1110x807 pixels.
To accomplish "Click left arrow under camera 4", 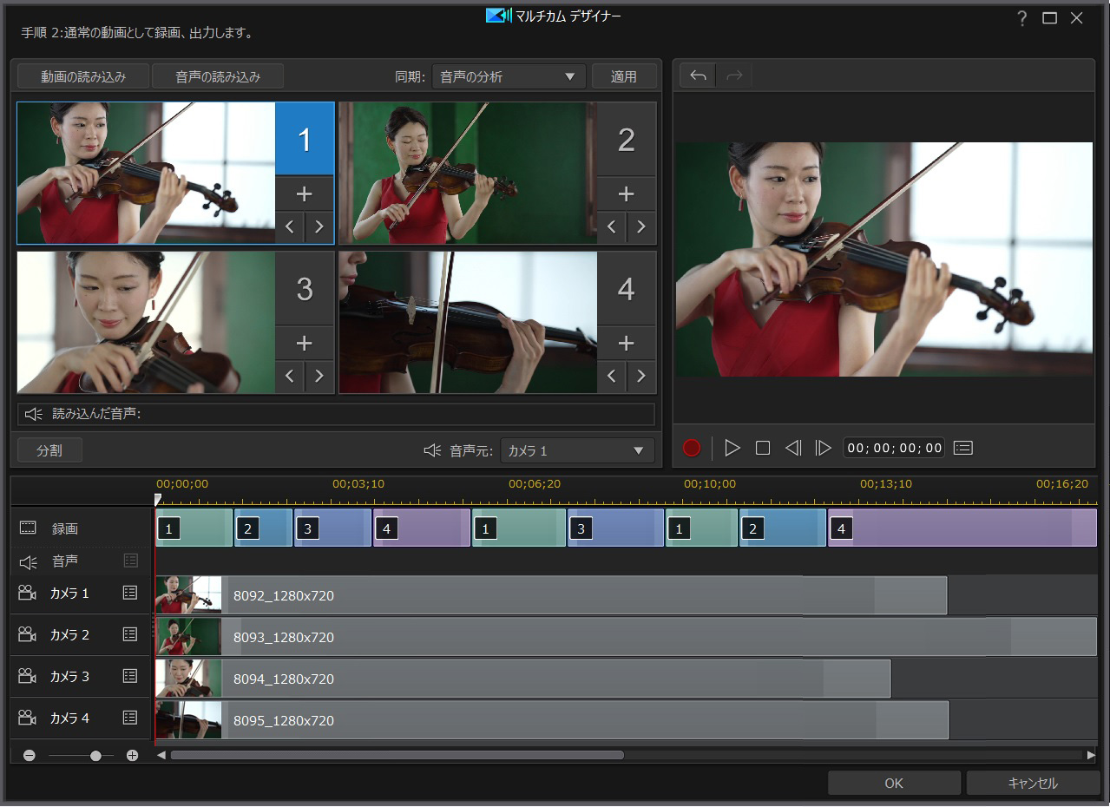I will [612, 377].
